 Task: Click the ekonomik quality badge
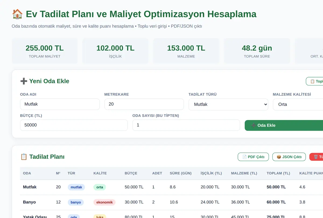pos(104,202)
